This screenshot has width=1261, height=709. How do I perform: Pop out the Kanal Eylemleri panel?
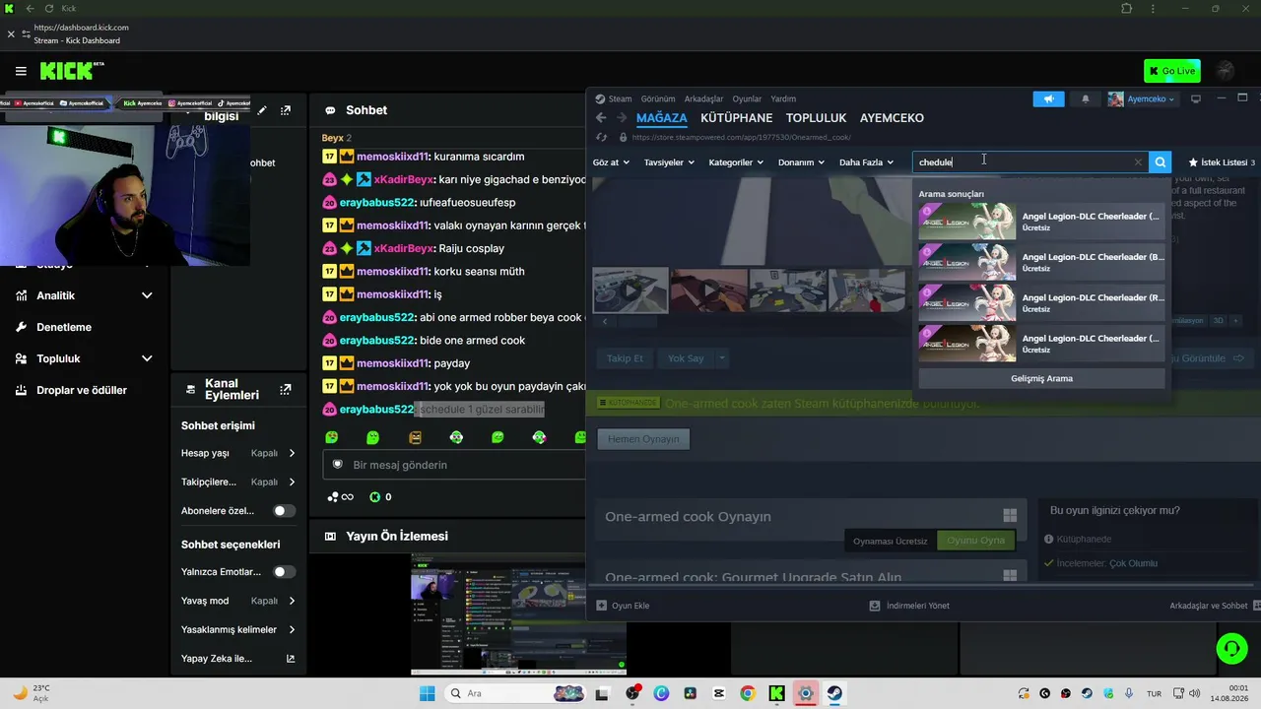tap(286, 390)
